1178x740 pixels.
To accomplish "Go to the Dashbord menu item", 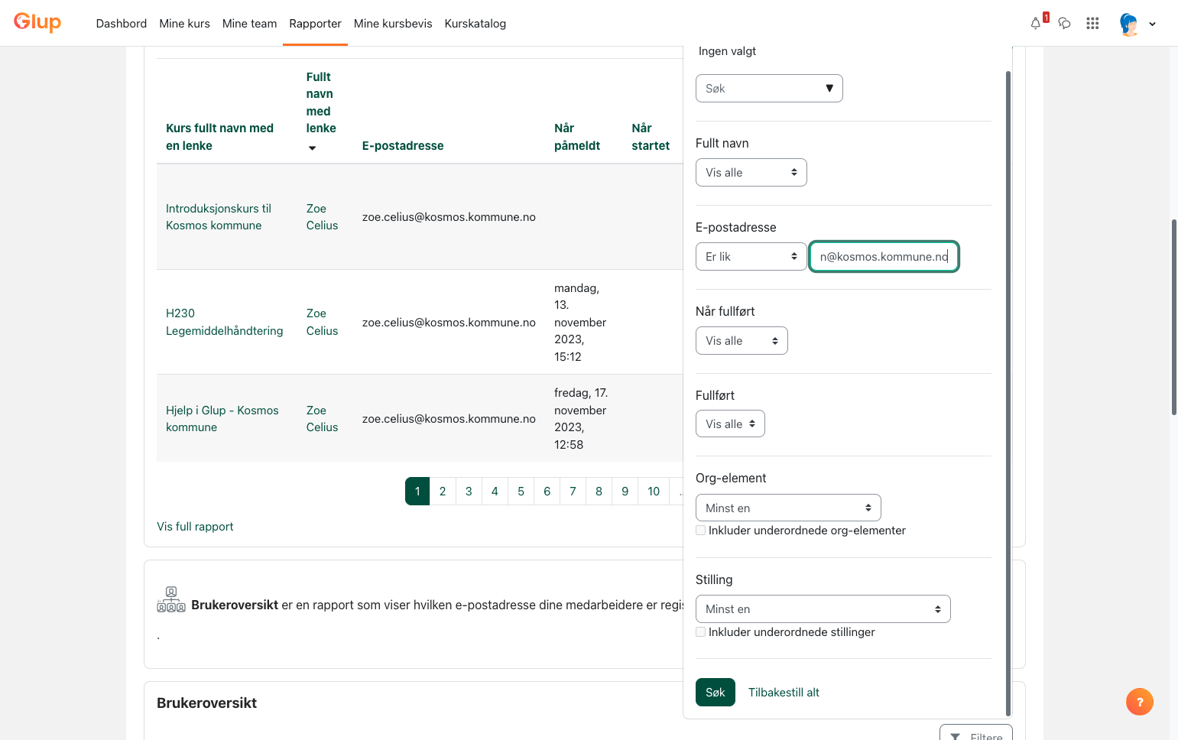I will click(x=122, y=23).
